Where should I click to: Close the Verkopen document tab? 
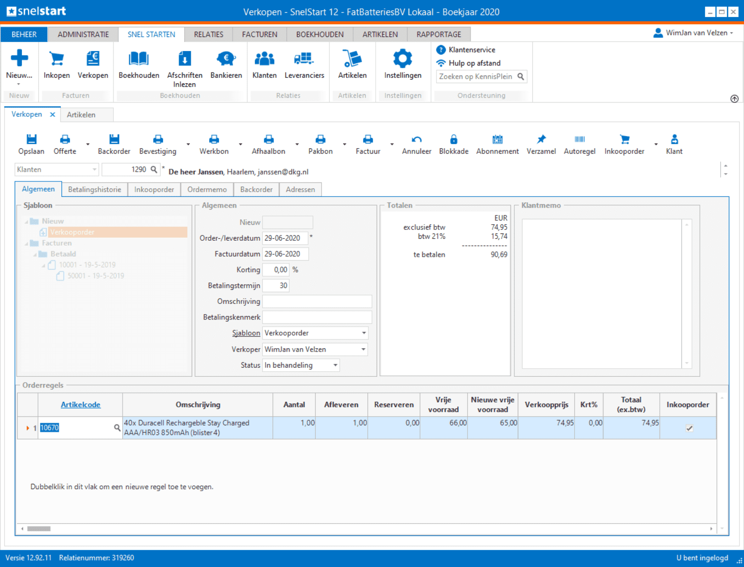point(53,114)
